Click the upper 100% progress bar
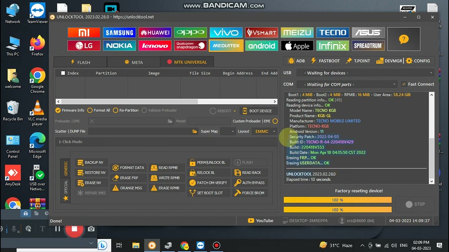The width and height of the screenshot is (449, 252). (337, 200)
